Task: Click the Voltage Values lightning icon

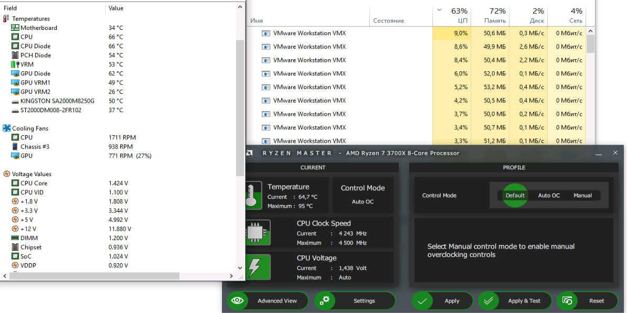Action: (6, 174)
